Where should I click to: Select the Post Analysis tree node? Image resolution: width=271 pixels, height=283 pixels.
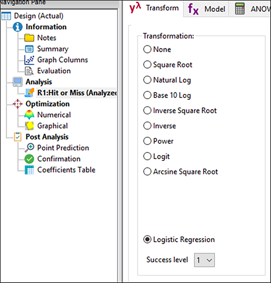click(x=47, y=136)
